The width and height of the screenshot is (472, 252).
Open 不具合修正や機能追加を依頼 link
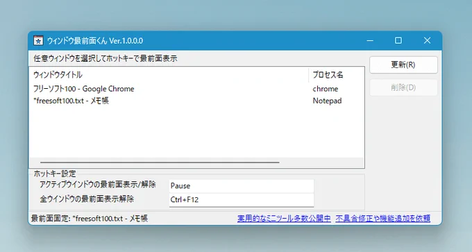pos(383,218)
